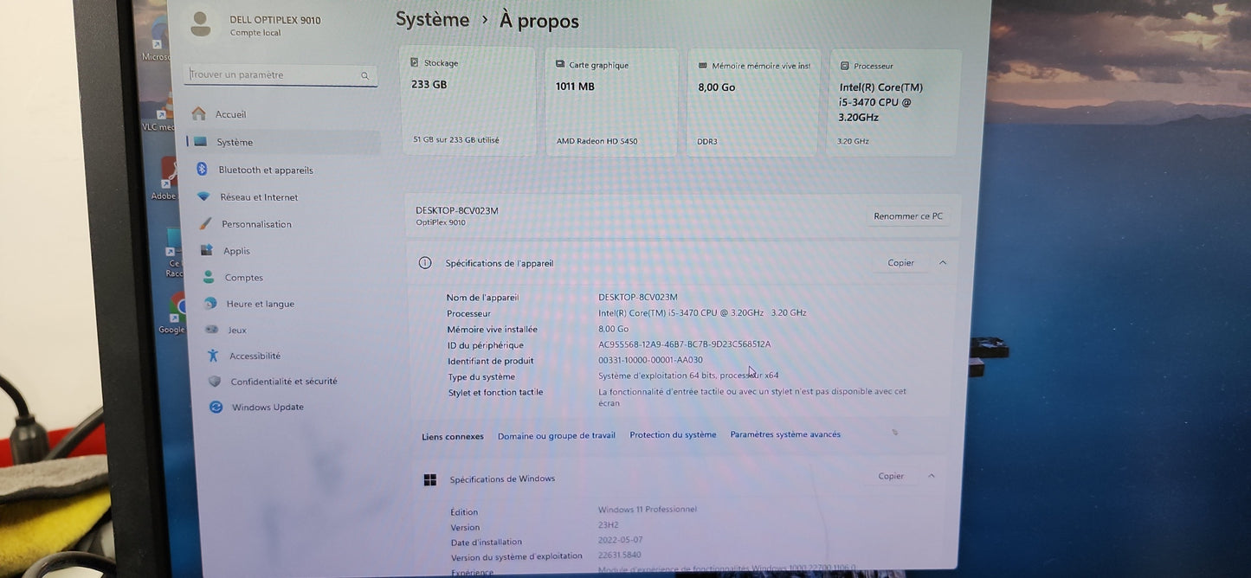
Task: Open the Applis icon in sidebar
Action: [207, 250]
